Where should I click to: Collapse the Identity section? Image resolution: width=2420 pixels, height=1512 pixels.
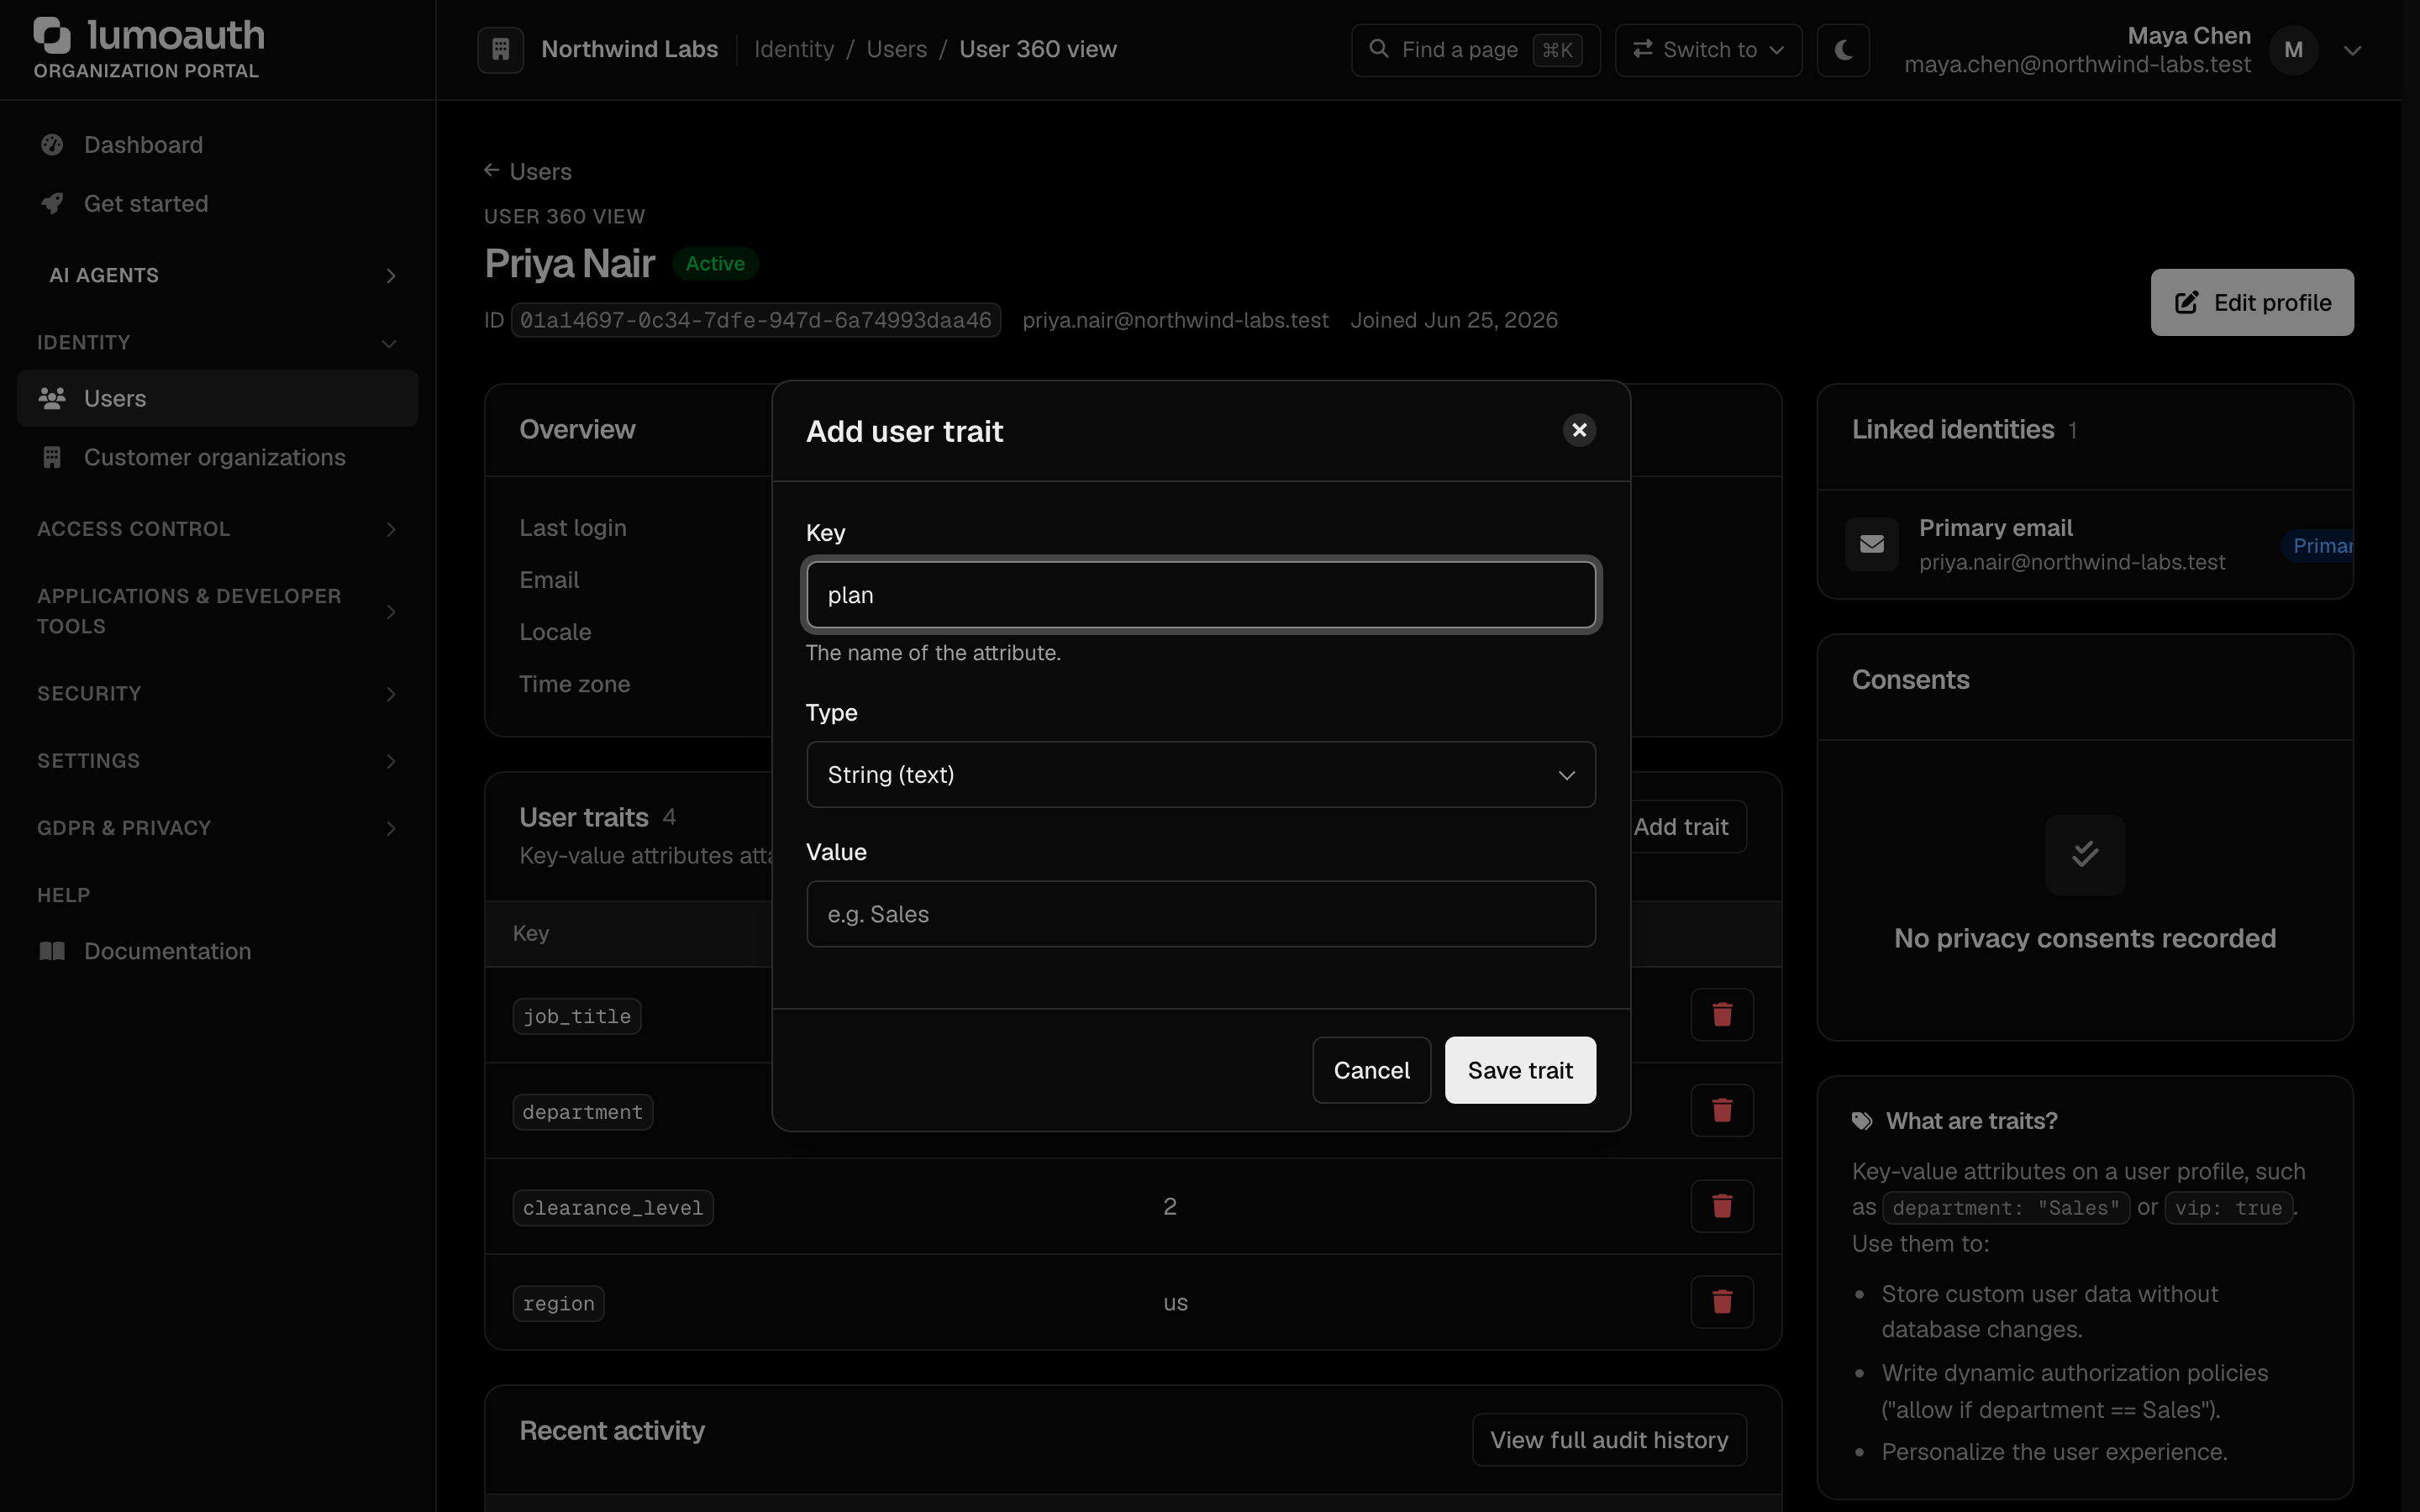[217, 343]
